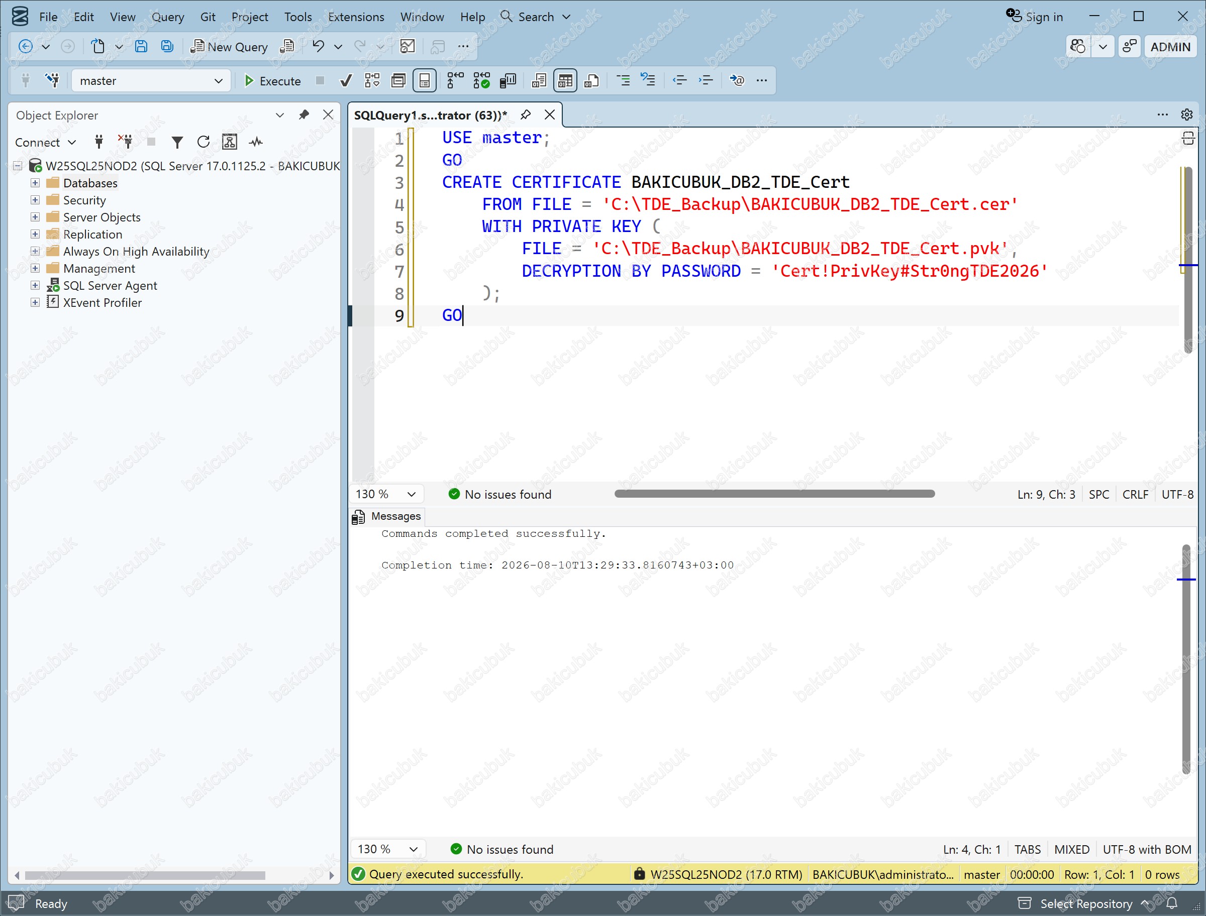Open the editor settings gear icon

(1186, 114)
